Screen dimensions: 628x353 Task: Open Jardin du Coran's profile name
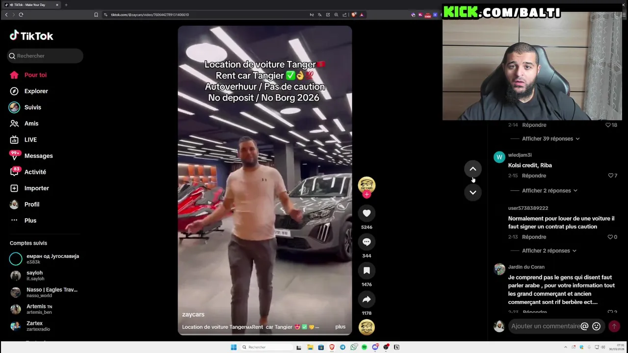coord(526,267)
